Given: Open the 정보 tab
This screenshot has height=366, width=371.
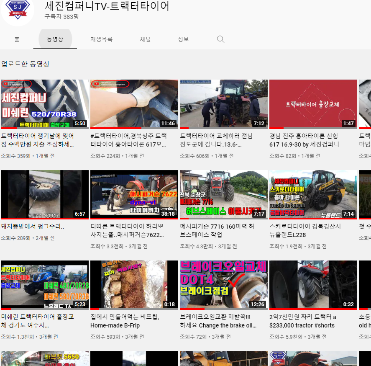Looking at the screenshot, I should (x=183, y=39).
